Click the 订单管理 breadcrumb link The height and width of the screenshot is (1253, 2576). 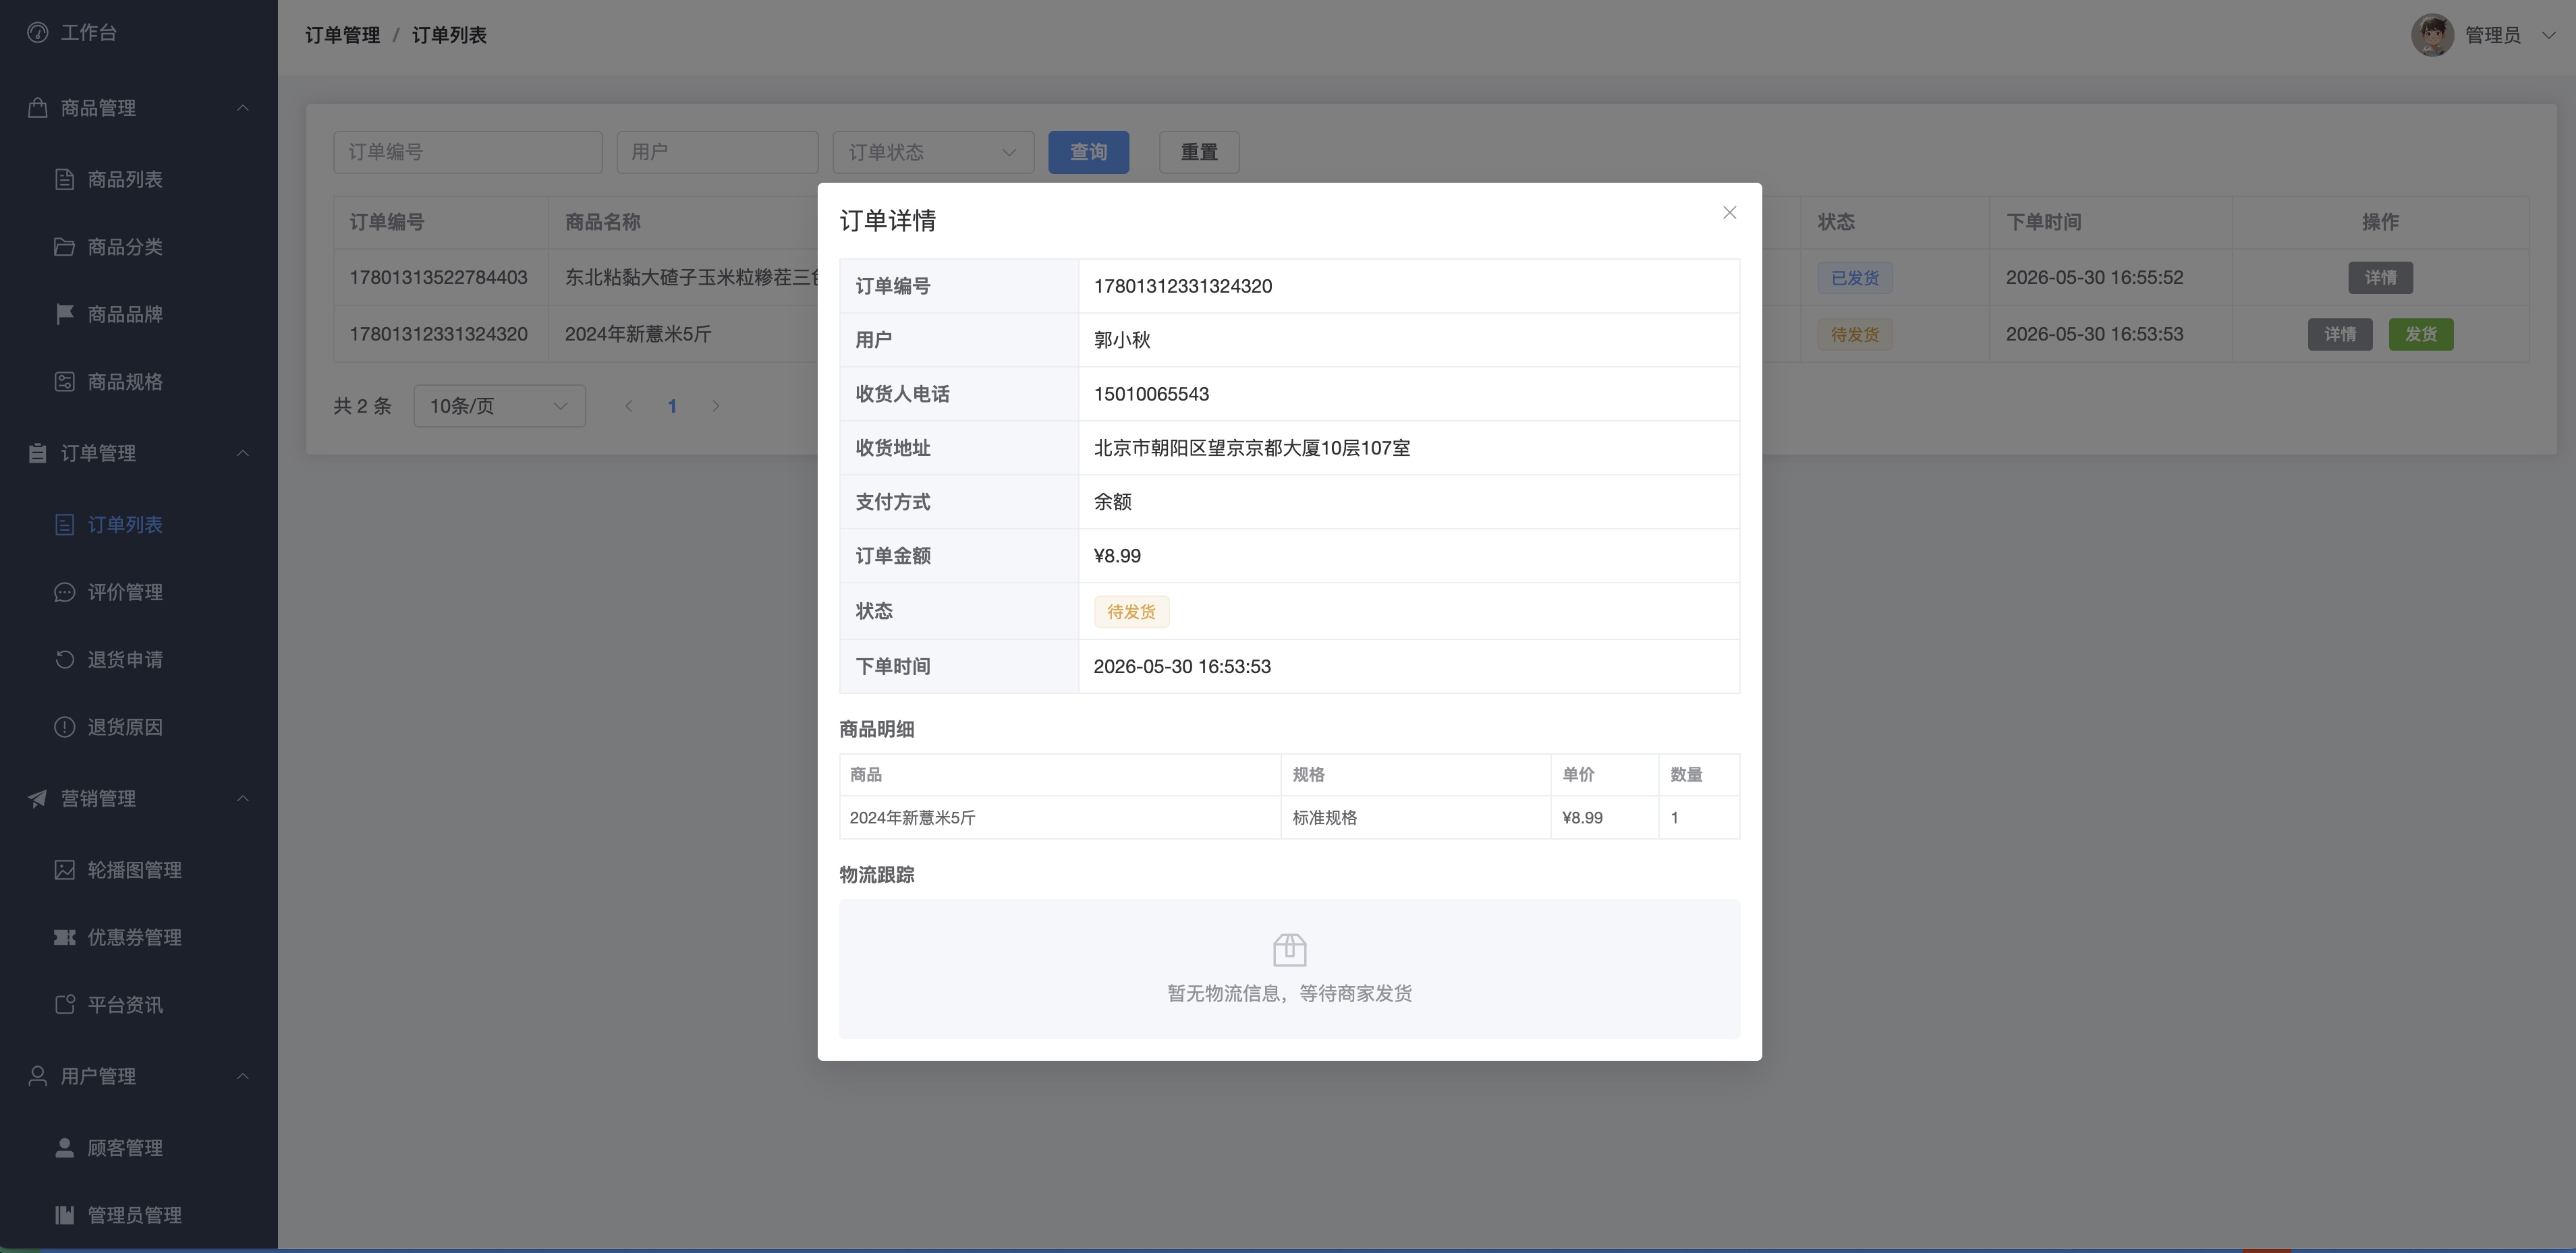tap(342, 36)
